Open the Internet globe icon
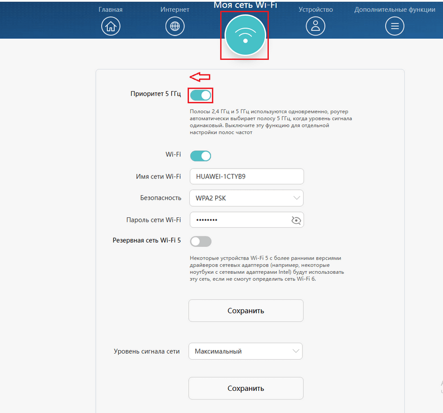The height and width of the screenshot is (413, 443). coord(175,26)
